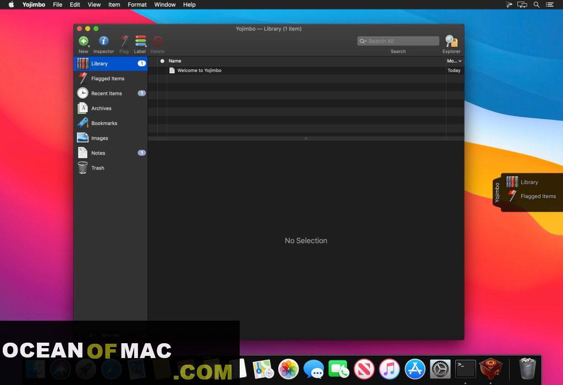Open the Edit menu
Screen dimensions: 563x385
75,4
